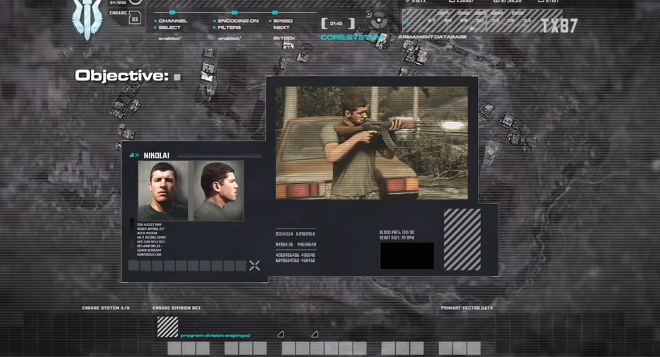Toggle the small square after Objective
This screenshot has height=357, width=660.
tap(177, 77)
